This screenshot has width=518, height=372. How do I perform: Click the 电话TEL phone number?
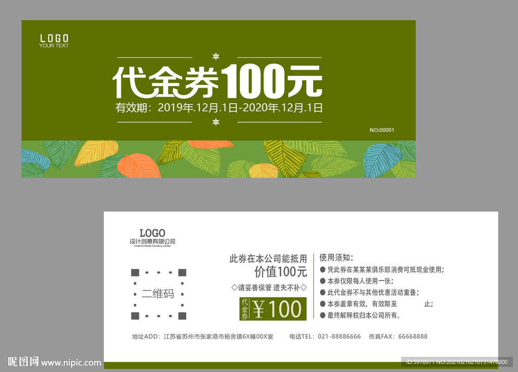point(325,337)
